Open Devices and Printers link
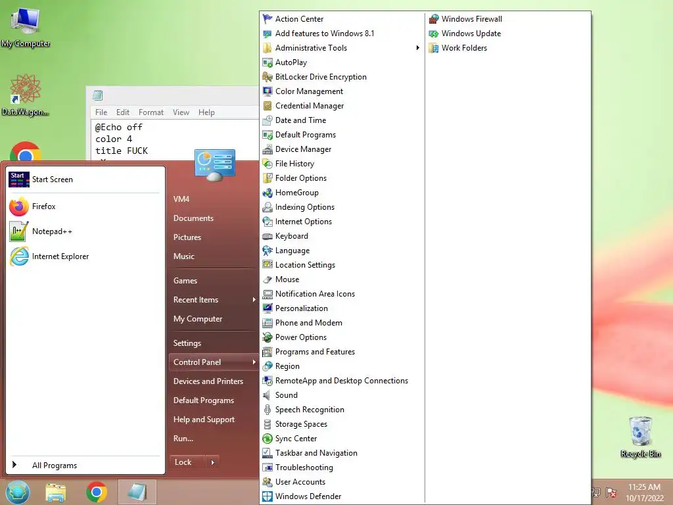 coord(208,381)
